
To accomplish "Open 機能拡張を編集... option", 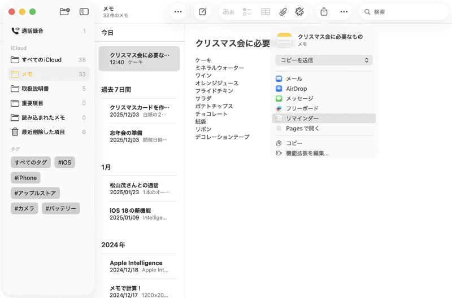I will (324, 153).
